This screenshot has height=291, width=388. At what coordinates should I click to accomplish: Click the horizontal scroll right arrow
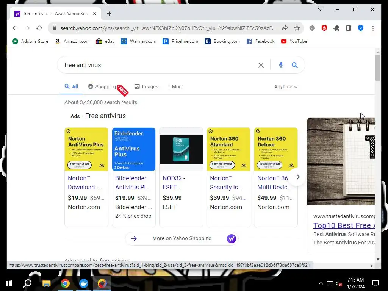coord(371,266)
